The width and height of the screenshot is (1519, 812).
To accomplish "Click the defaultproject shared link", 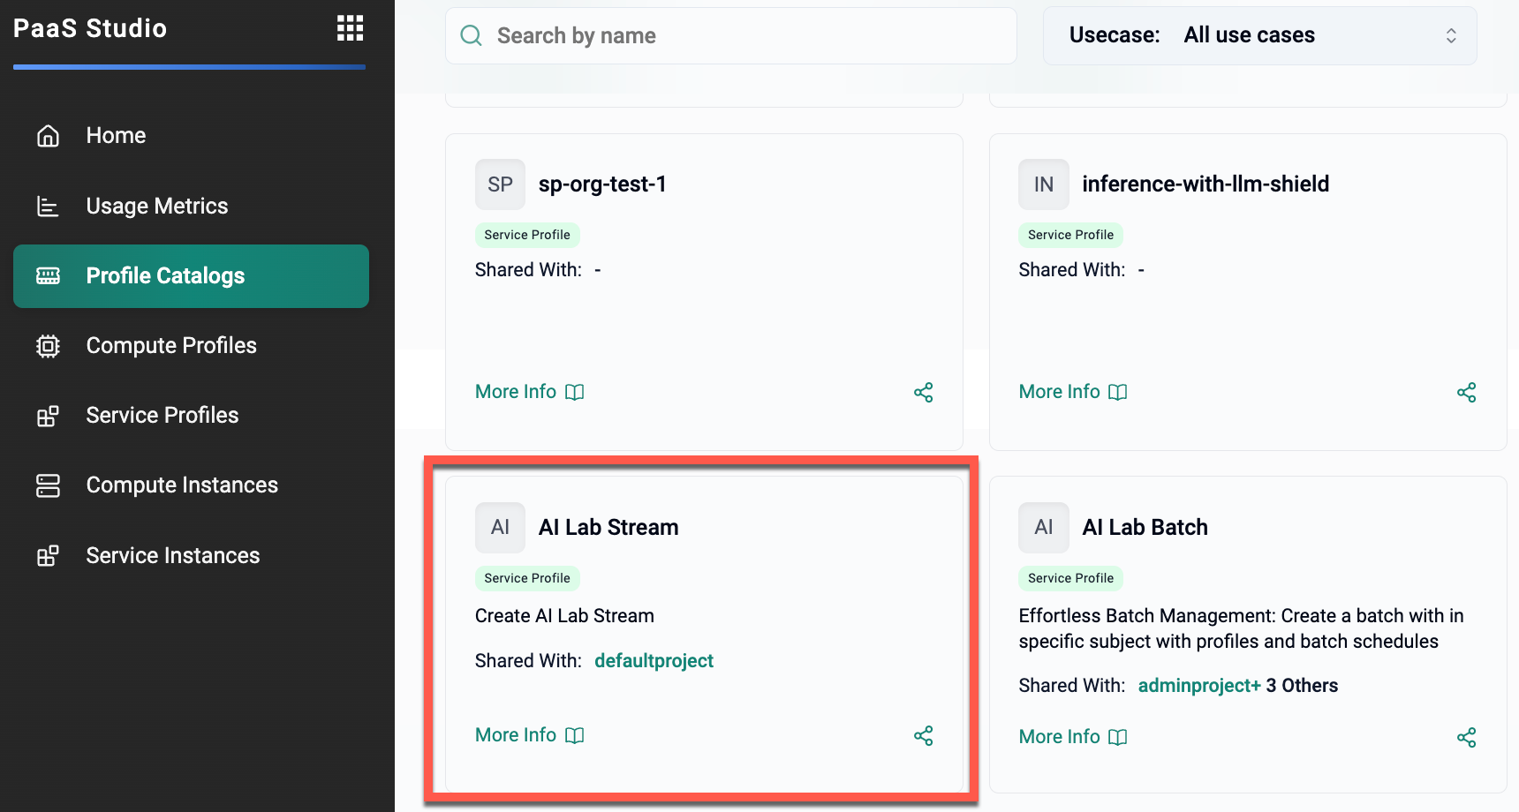I will (x=654, y=661).
